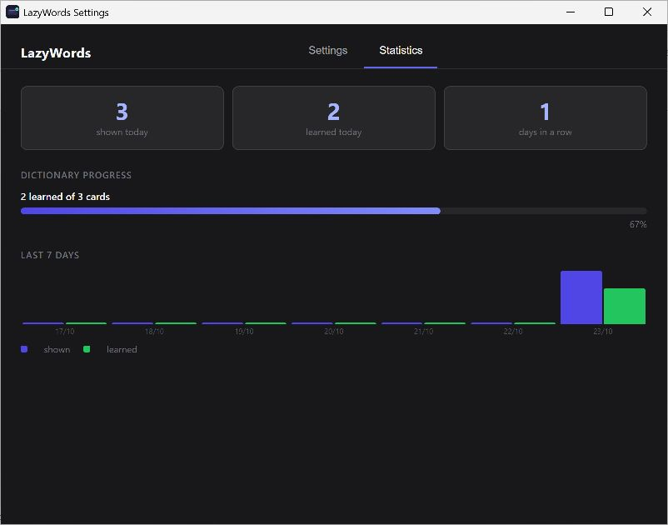Click the 23/10 date label

(603, 331)
